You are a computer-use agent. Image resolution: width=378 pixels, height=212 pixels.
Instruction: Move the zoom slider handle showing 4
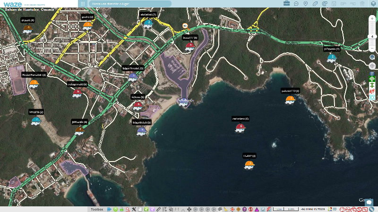click(x=372, y=37)
